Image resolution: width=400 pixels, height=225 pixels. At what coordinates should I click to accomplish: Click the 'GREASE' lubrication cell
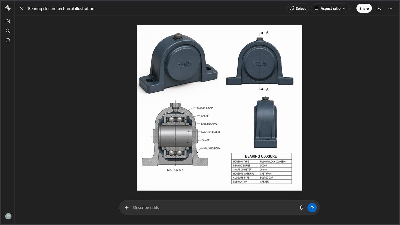pyautogui.click(x=275, y=182)
